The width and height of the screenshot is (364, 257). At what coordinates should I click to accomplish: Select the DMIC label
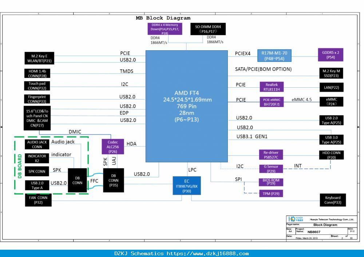tap(75, 132)
